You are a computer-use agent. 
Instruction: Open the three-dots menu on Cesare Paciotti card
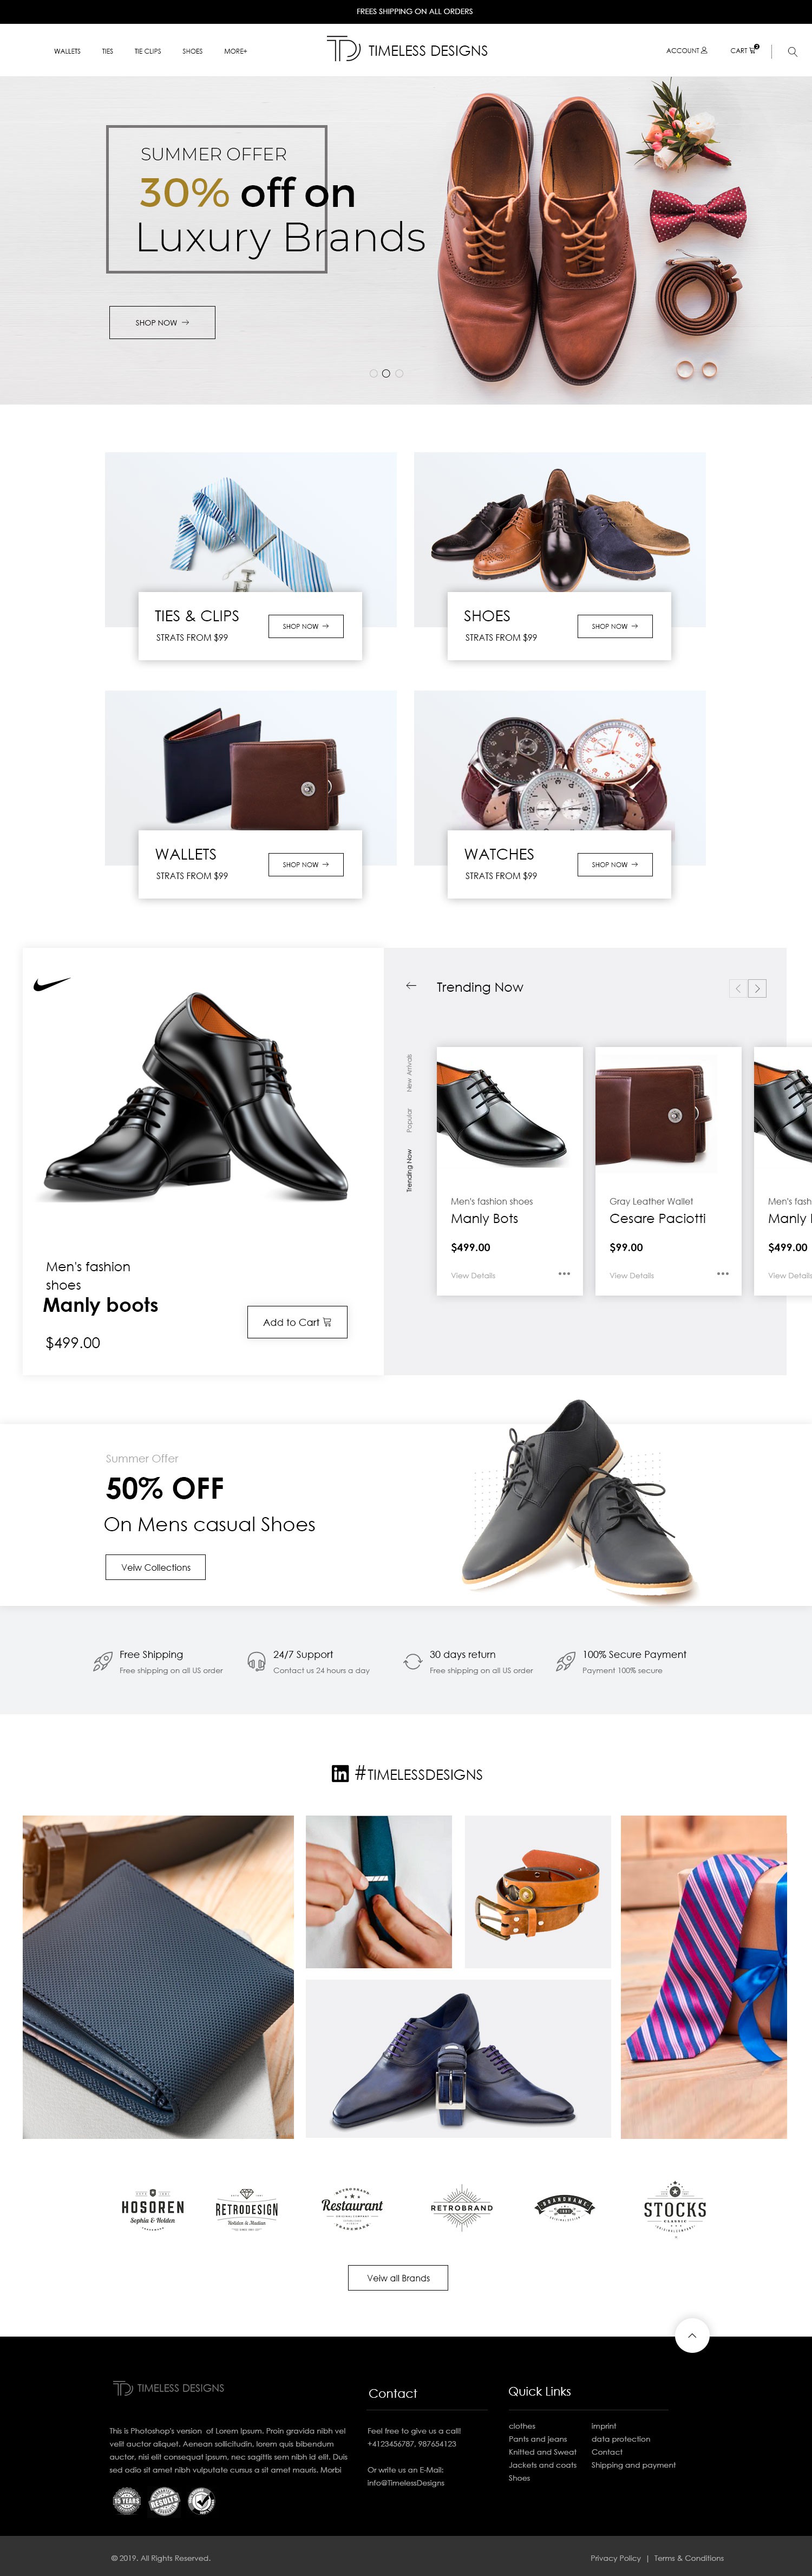tap(723, 1274)
